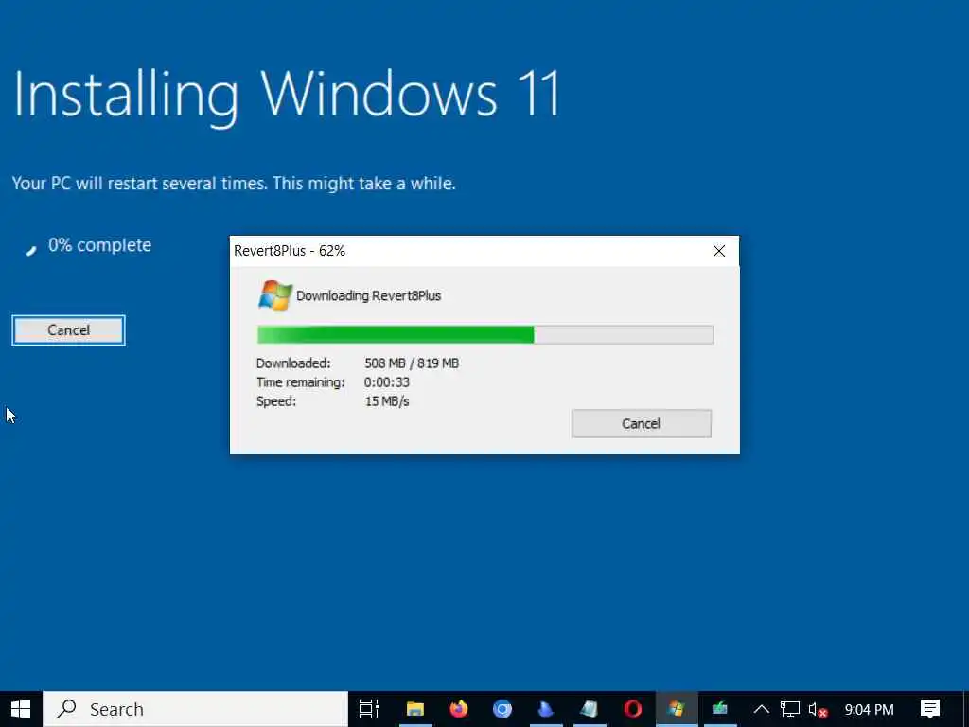The height and width of the screenshot is (727, 969).
Task: Click the muted volume tray icon
Action: pos(818,710)
